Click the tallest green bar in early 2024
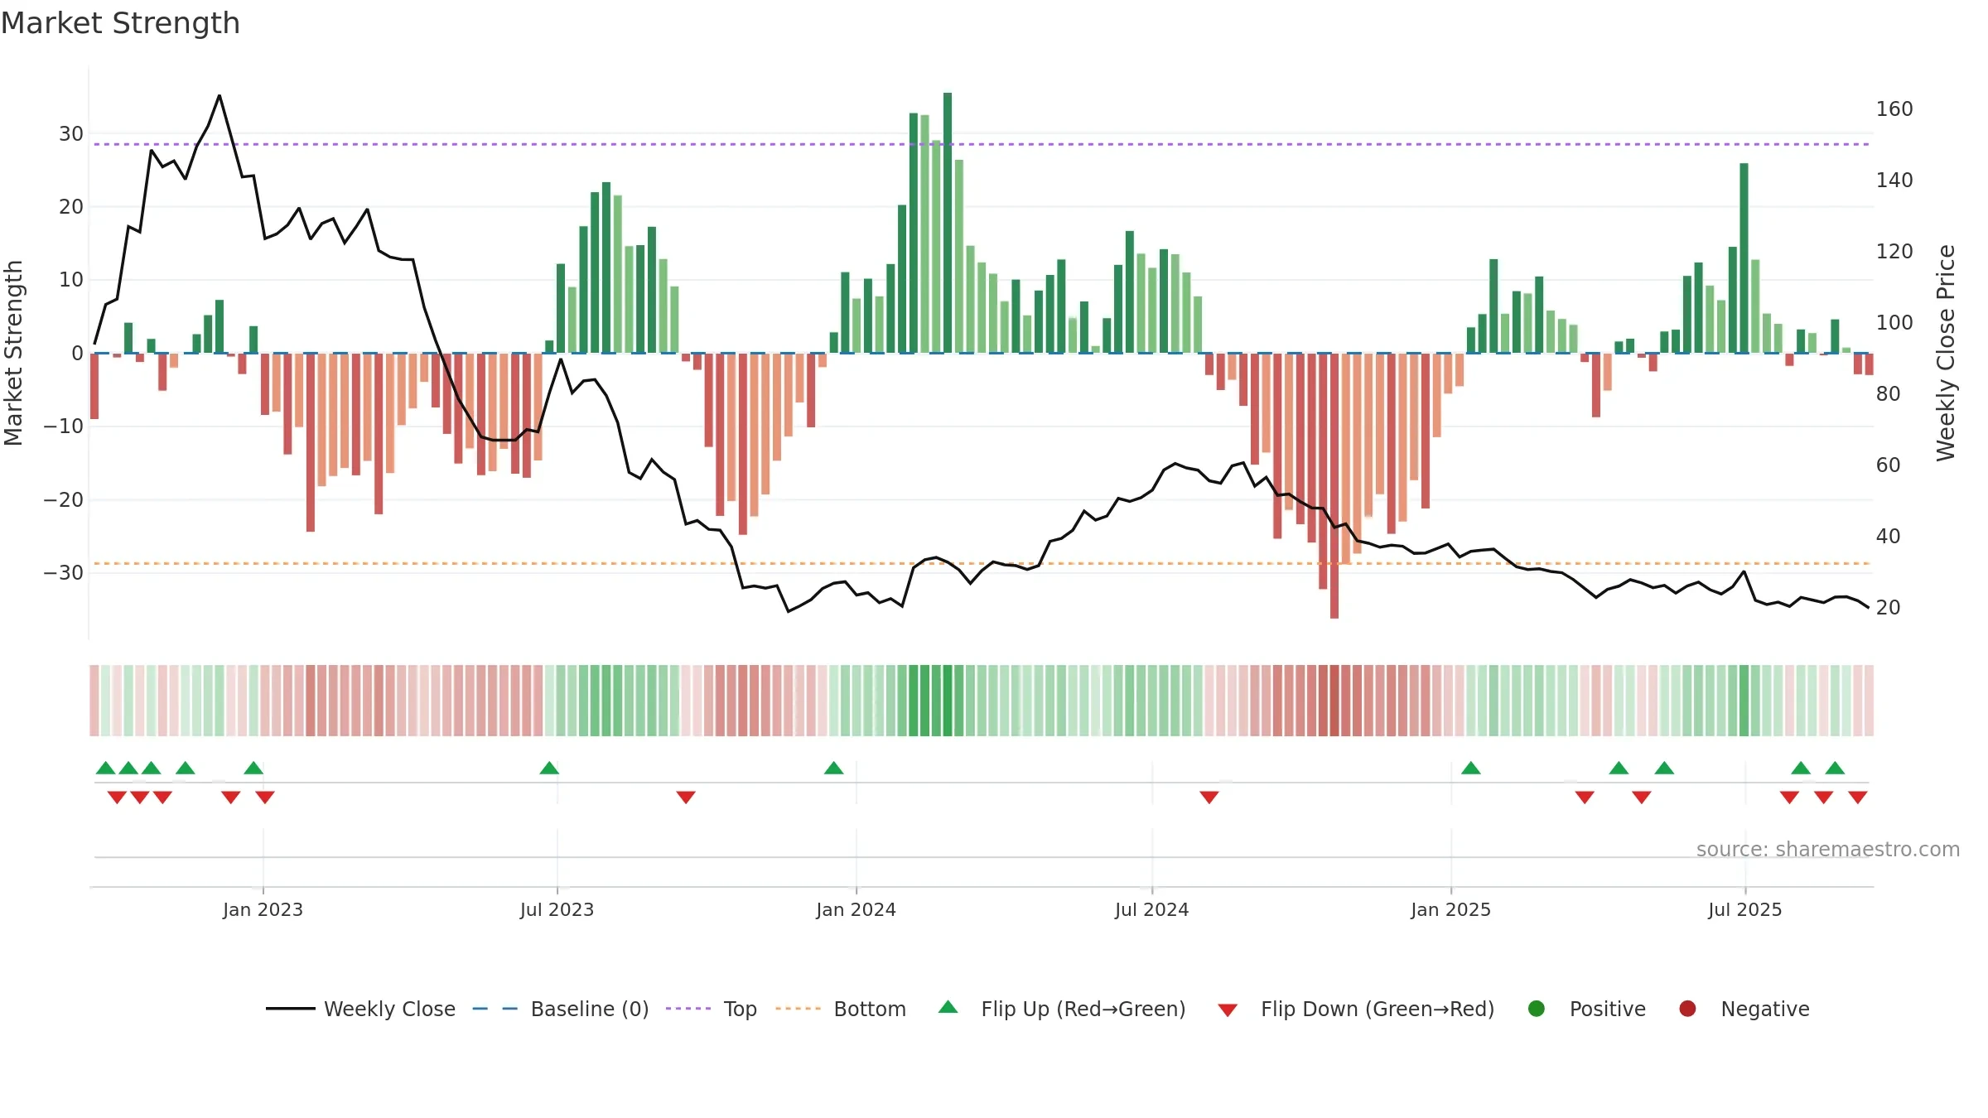 [948, 223]
